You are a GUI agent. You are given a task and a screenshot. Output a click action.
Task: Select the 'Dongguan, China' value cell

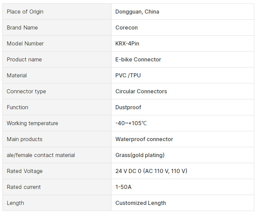click(x=137, y=12)
